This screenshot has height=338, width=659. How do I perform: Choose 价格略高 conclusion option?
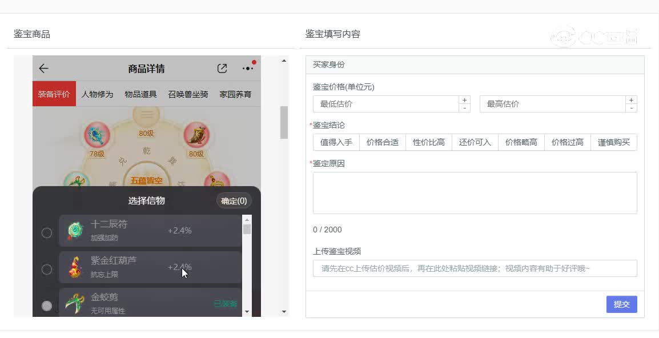click(521, 142)
